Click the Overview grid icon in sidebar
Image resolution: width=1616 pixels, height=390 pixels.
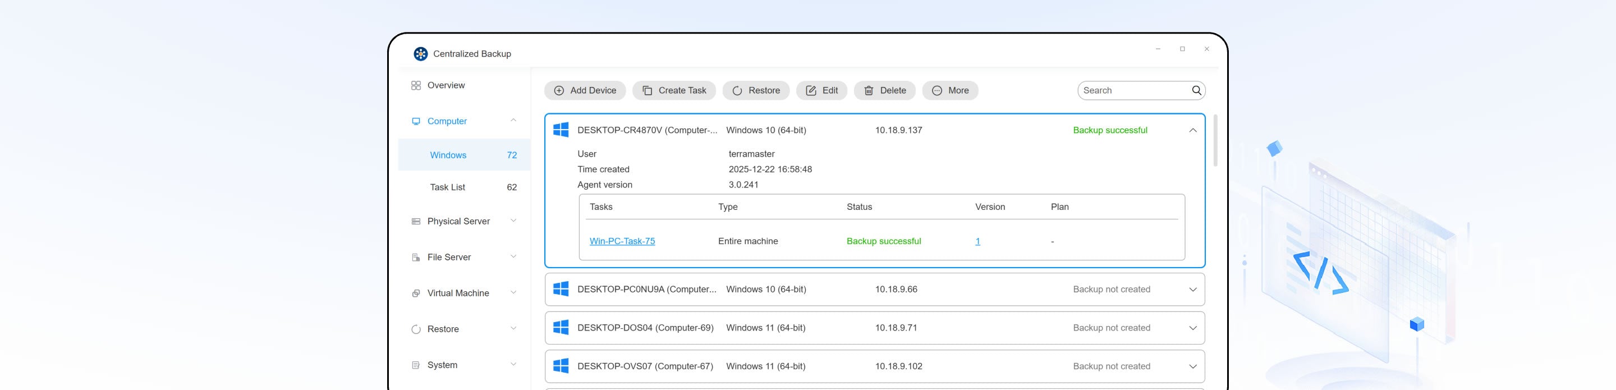tap(415, 85)
